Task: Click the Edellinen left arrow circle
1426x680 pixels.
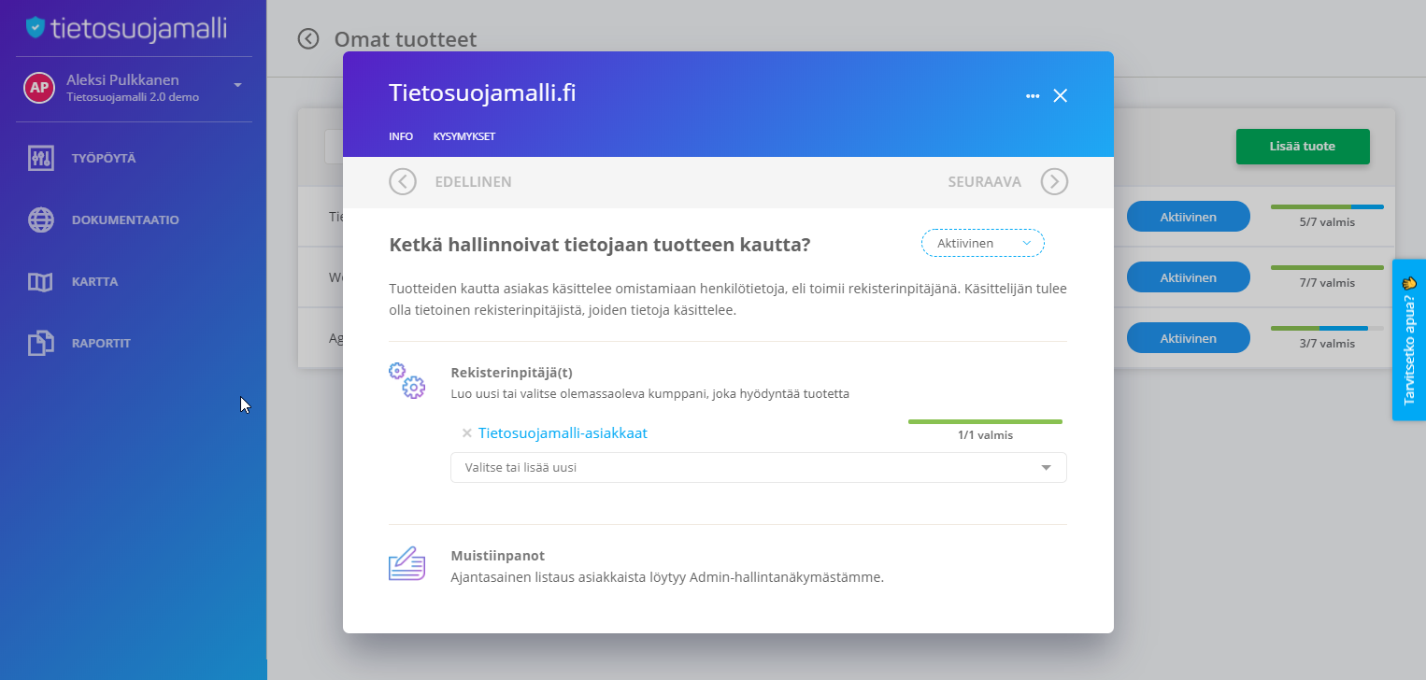Action: [x=403, y=181]
